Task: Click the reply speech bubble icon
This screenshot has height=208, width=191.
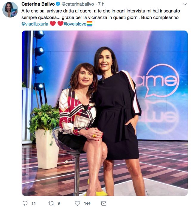Action: (25, 203)
